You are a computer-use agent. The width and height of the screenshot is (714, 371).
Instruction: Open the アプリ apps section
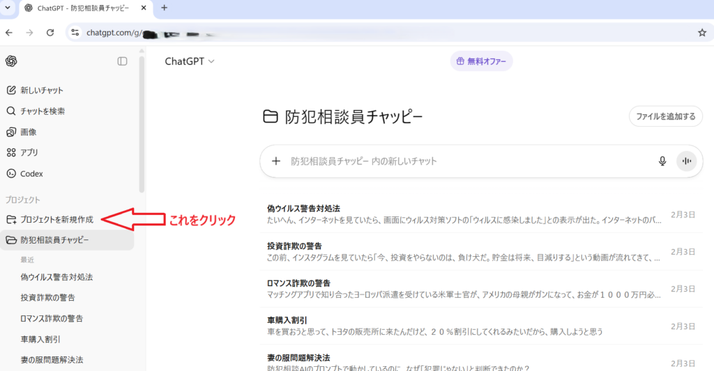[x=29, y=152]
